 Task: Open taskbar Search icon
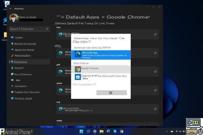[88, 131]
